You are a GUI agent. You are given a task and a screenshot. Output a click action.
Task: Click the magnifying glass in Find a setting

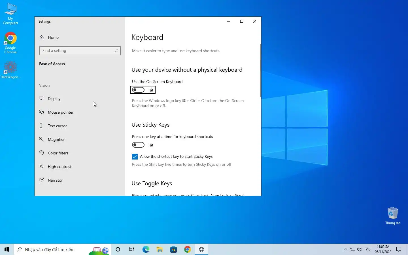point(116,51)
